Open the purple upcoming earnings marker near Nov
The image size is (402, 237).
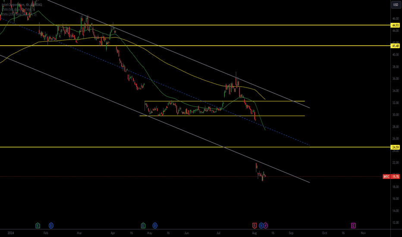tap(353, 226)
